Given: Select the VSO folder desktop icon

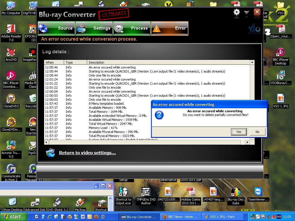Looking at the screenshot, I should click(x=281, y=8).
